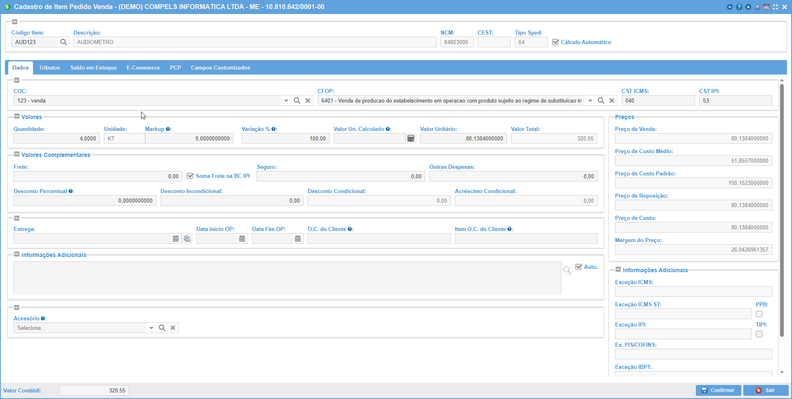Click copy icon next to Entrega field
The width and height of the screenshot is (792, 399).
click(x=187, y=238)
